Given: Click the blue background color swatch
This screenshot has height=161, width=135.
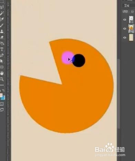Looking at the screenshot, I should click(x=3, y=98).
